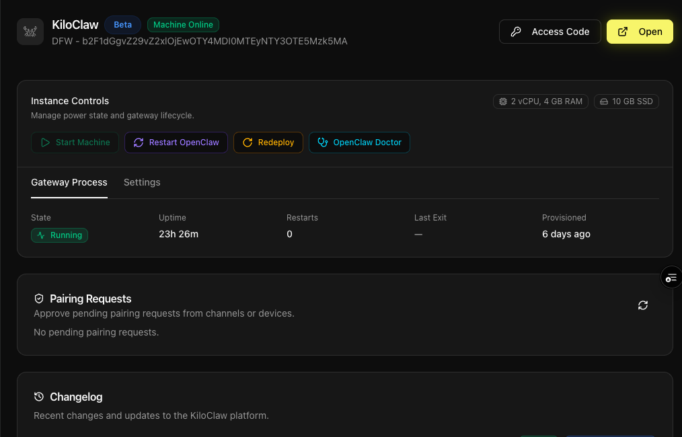Expand the floating panel on the right edge
Screen dimensions: 682x437
[x=671, y=277]
